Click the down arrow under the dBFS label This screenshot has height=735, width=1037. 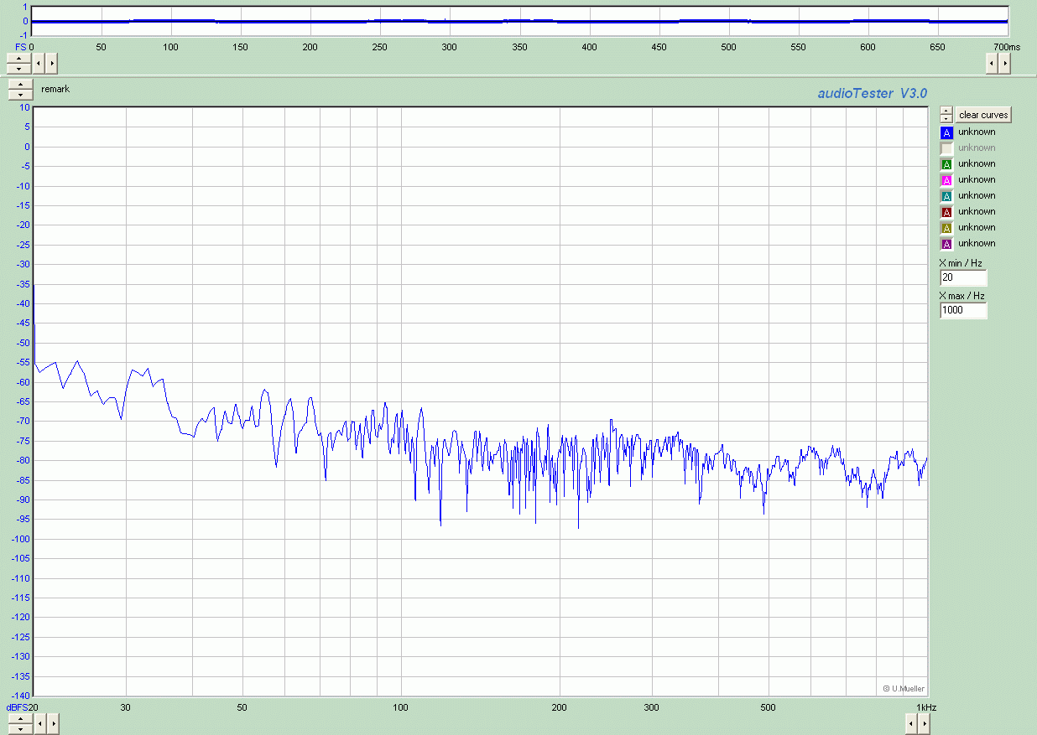point(19,727)
